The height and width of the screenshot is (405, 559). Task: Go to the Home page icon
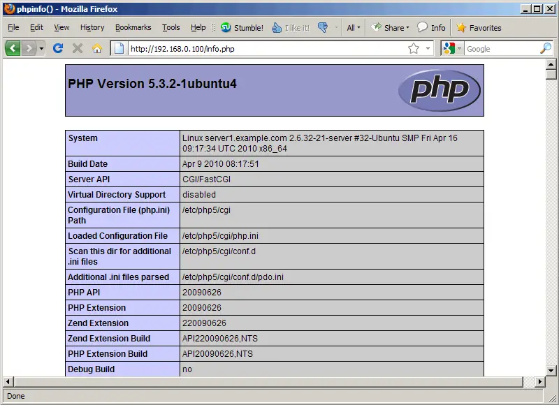coord(97,48)
